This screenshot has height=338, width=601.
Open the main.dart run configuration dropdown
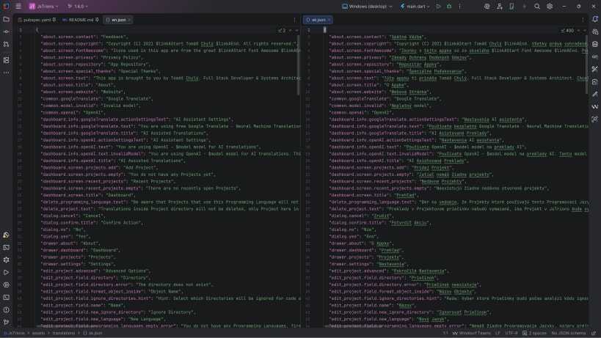pyautogui.click(x=415, y=6)
